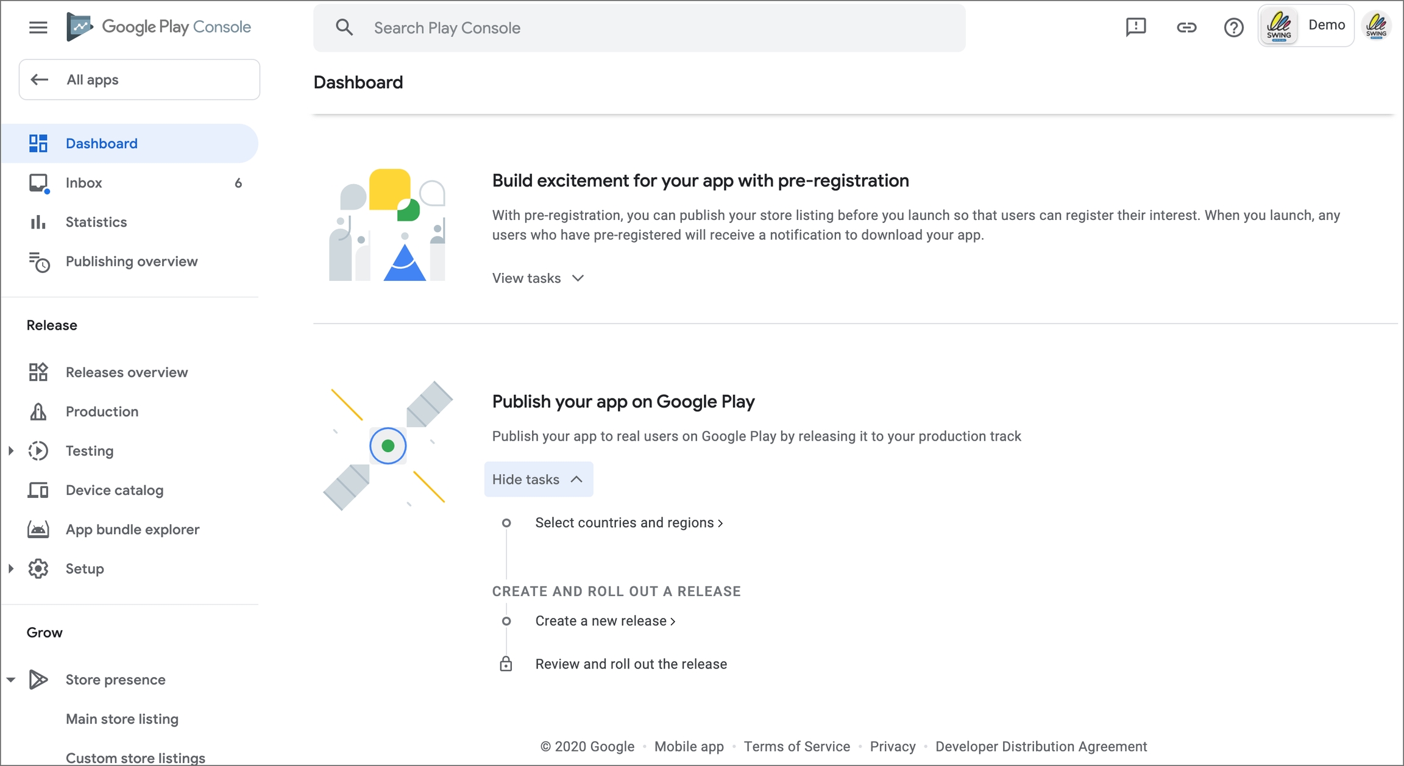Click the Inbox tray icon

[38, 183]
